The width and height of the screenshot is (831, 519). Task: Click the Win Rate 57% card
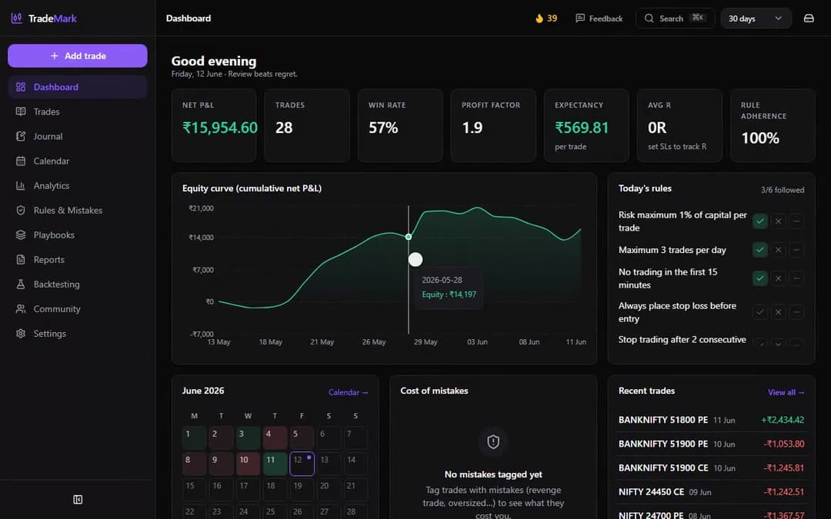[400, 125]
